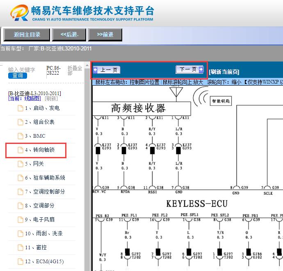This screenshot has width=283, height=271.
Task: Focus the 输入关键字 search field
Action: click(22, 70)
